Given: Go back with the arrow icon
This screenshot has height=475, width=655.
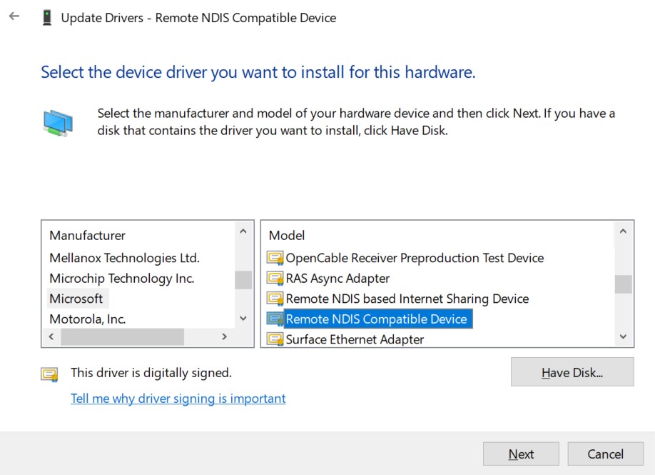Looking at the screenshot, I should pos(14,16).
